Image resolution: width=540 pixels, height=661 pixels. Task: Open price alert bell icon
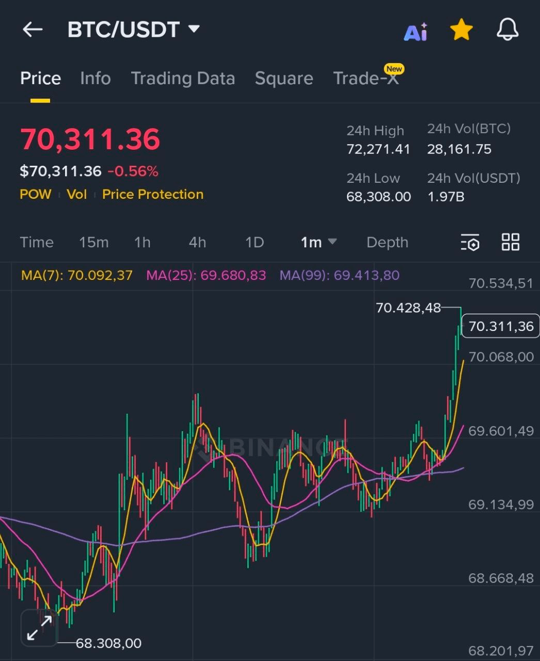pos(507,30)
